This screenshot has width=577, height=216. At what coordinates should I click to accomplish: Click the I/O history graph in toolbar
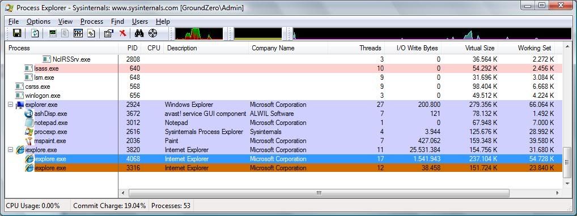432,33
